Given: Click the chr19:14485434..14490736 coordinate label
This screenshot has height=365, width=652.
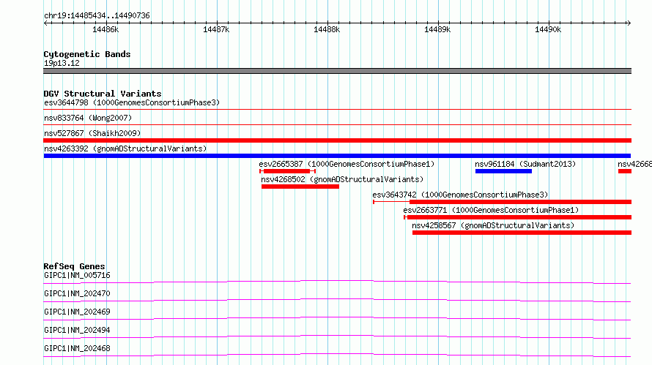Looking at the screenshot, I should [x=97, y=15].
